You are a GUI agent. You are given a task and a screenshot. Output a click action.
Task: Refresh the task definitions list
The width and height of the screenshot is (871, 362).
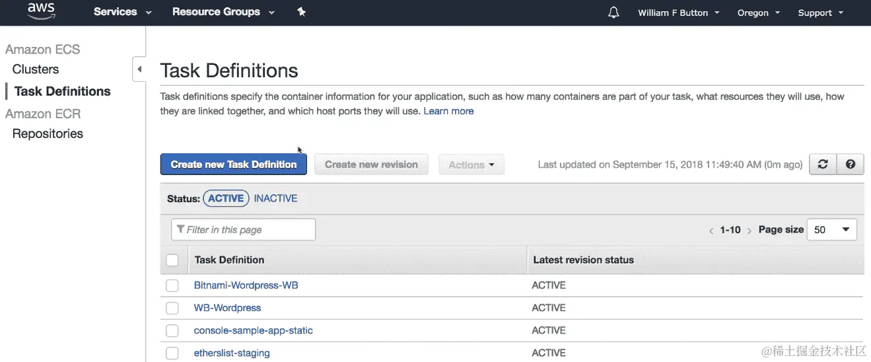[823, 164]
